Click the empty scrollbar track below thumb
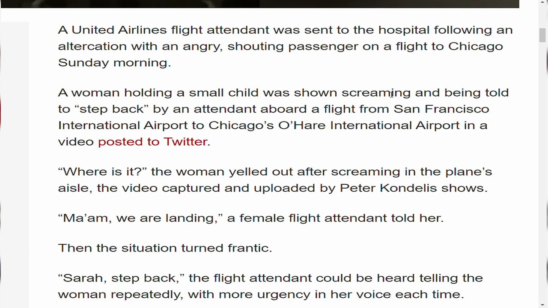This screenshot has width=548, height=308. pyautogui.click(x=542, y=171)
